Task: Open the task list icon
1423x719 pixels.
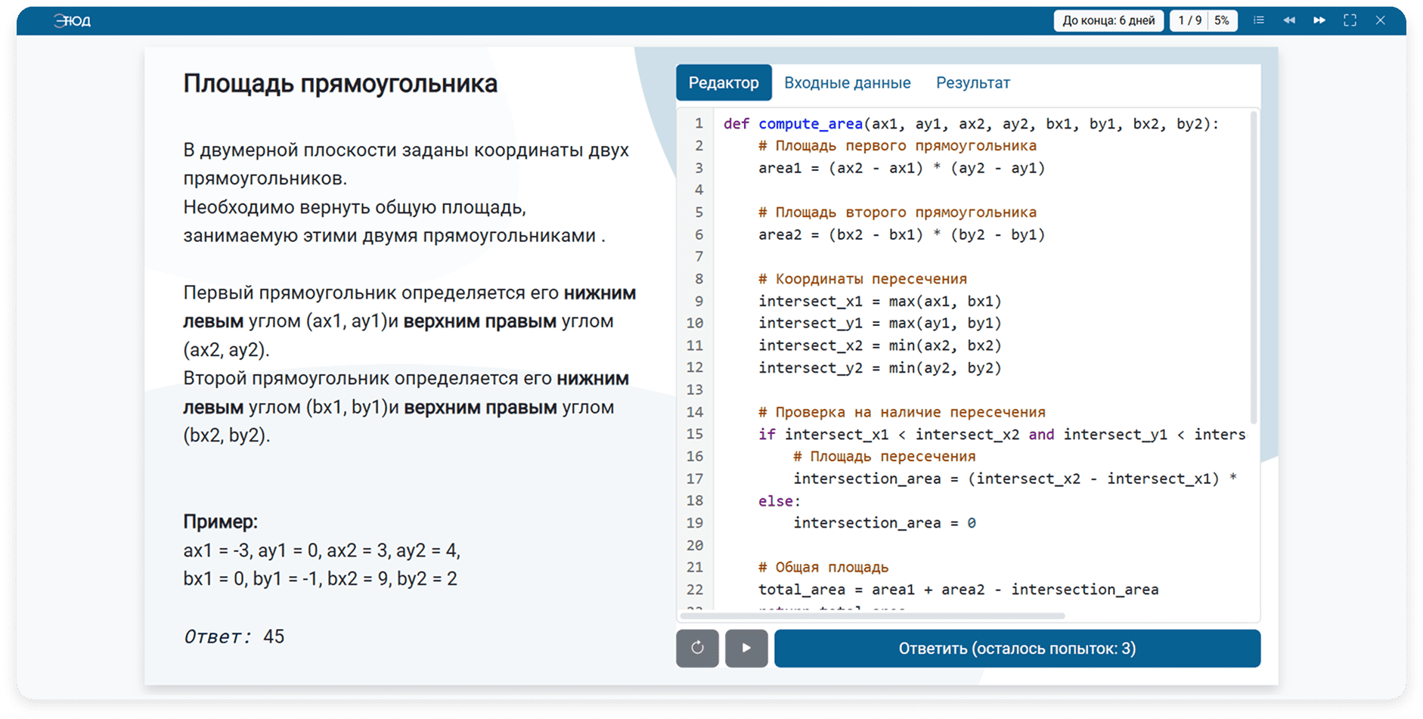Action: pyautogui.click(x=1258, y=20)
